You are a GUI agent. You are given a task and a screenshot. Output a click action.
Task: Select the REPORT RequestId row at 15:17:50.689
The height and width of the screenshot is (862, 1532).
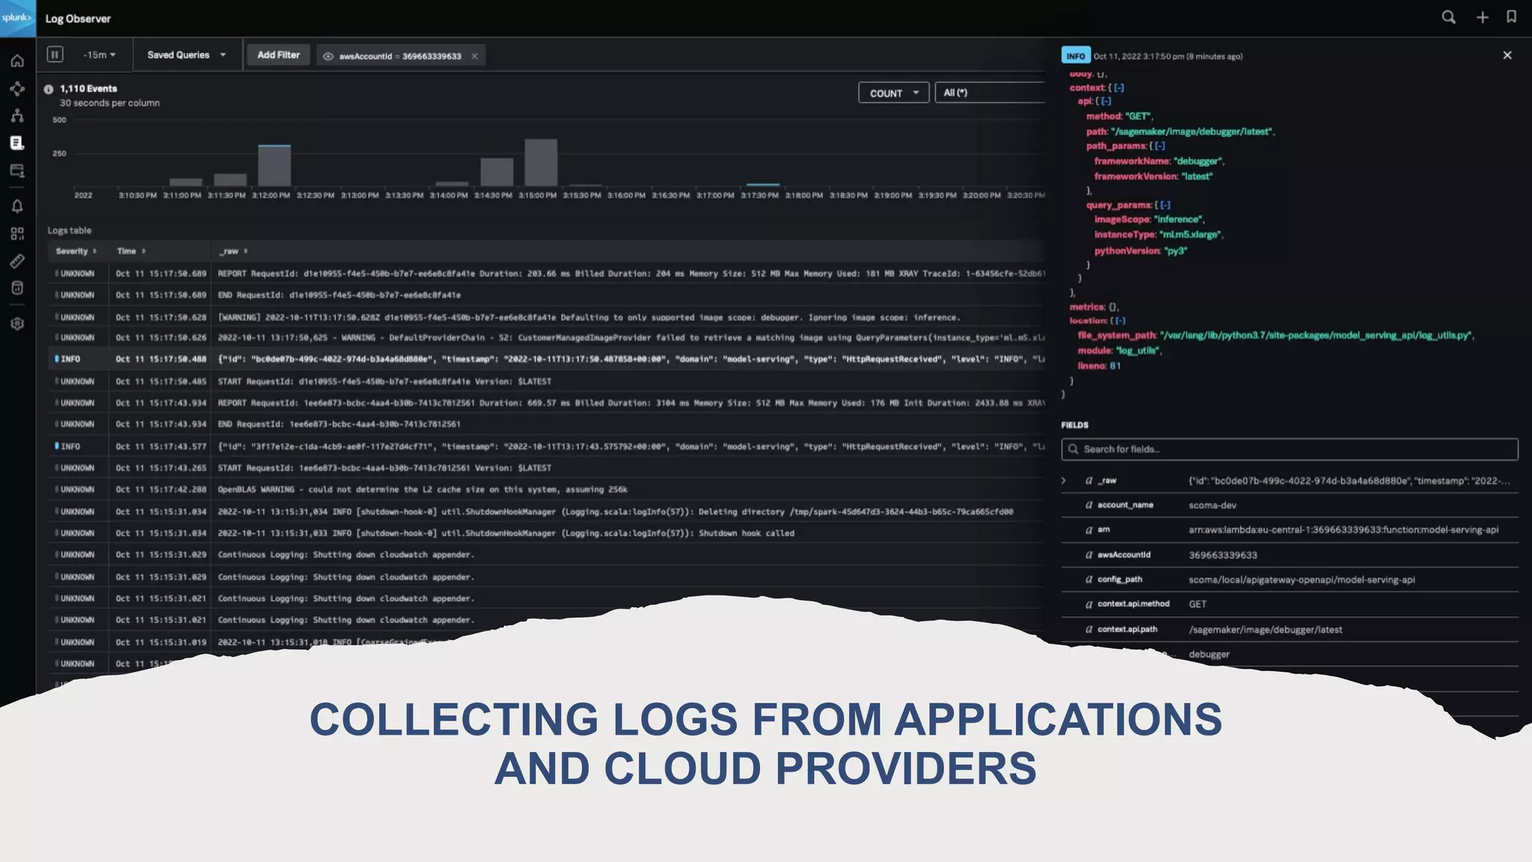click(x=546, y=274)
